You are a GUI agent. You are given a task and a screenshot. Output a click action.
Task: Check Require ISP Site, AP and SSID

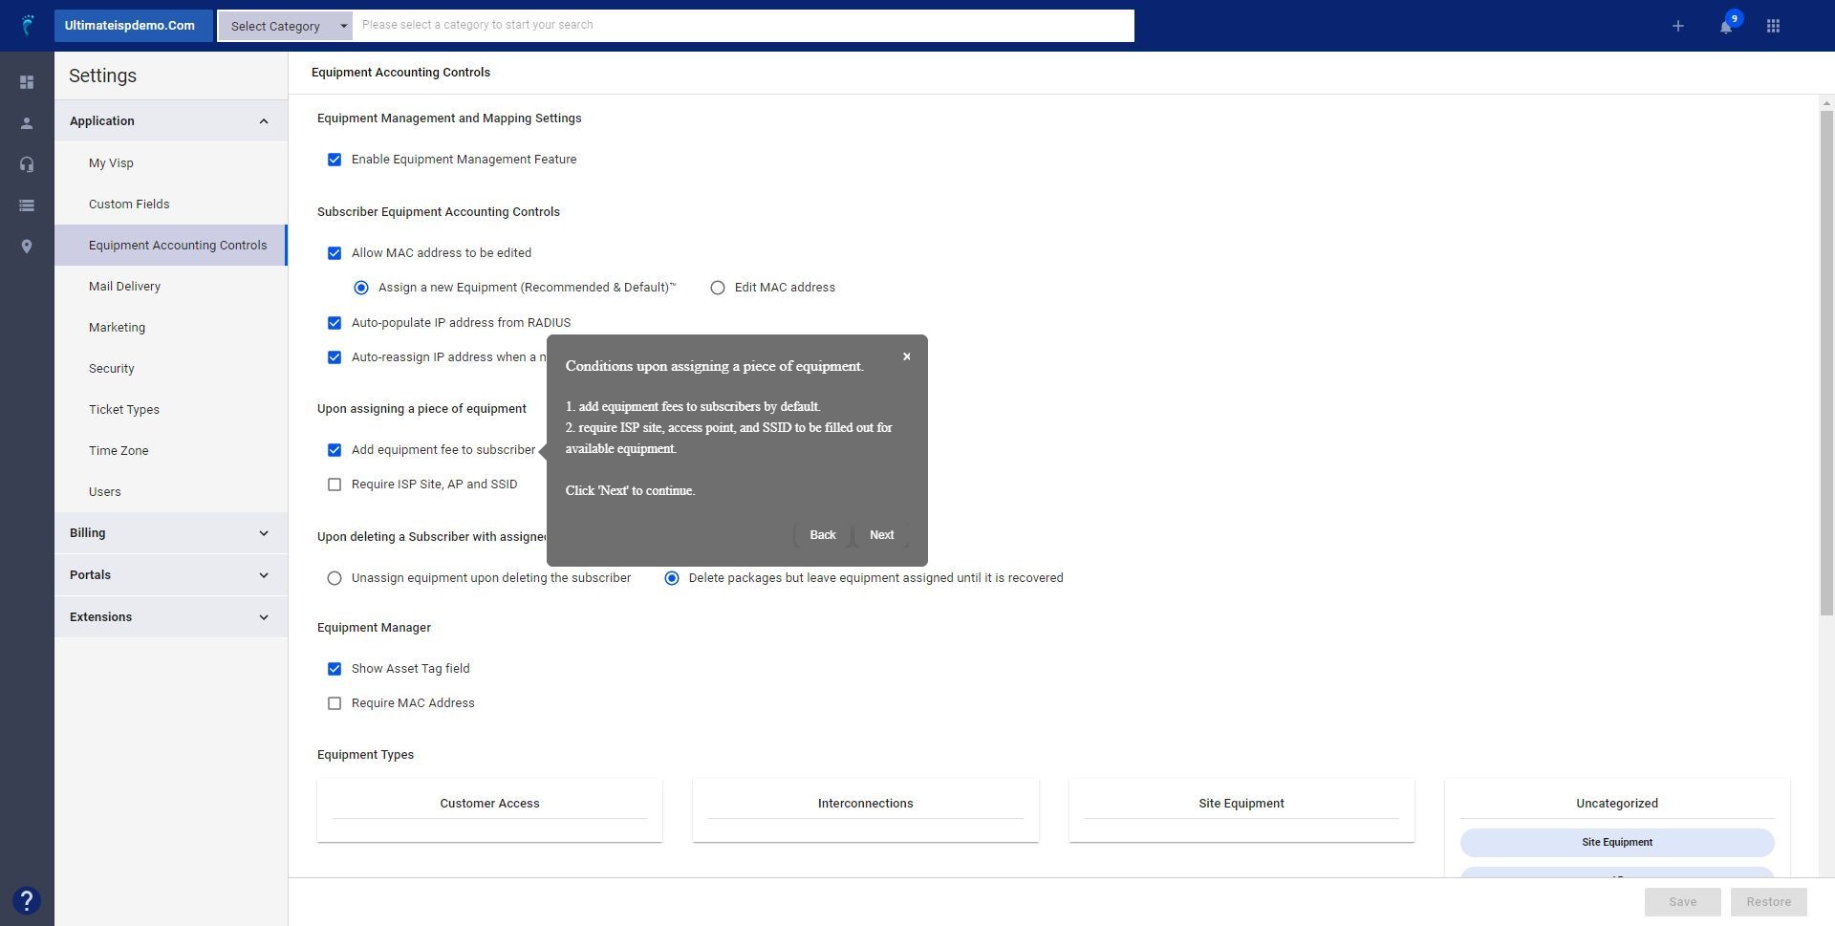[335, 485]
